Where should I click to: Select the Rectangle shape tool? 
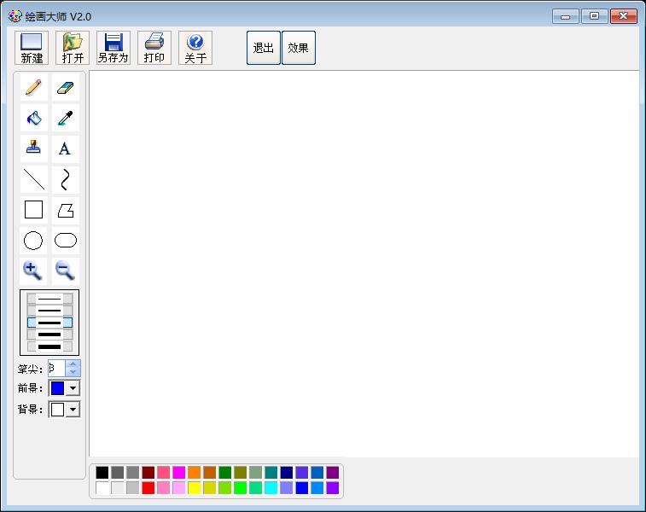[34, 210]
